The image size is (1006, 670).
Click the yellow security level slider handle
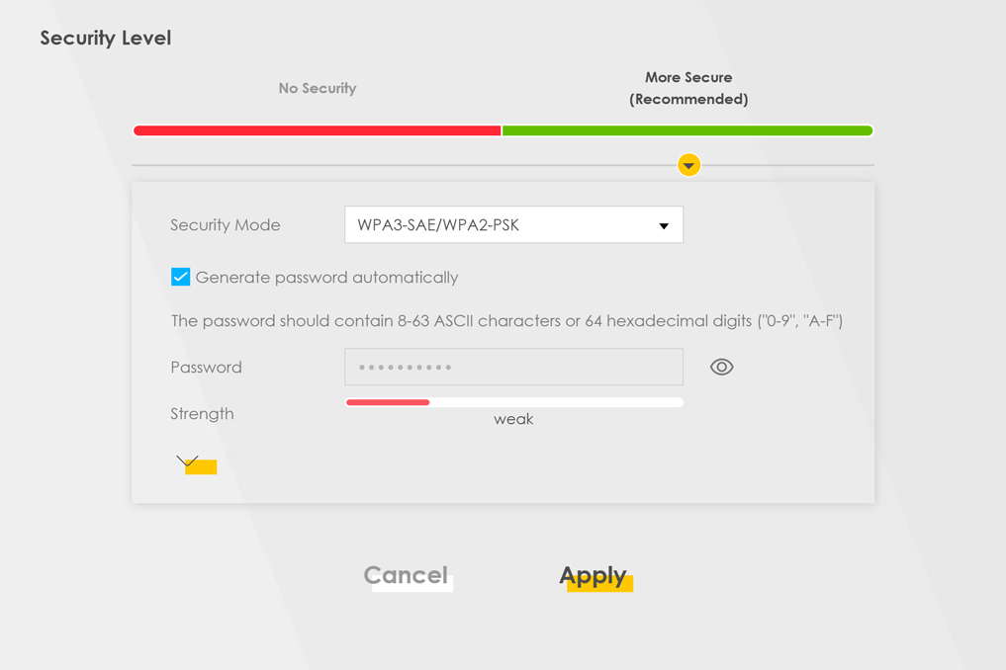point(688,165)
